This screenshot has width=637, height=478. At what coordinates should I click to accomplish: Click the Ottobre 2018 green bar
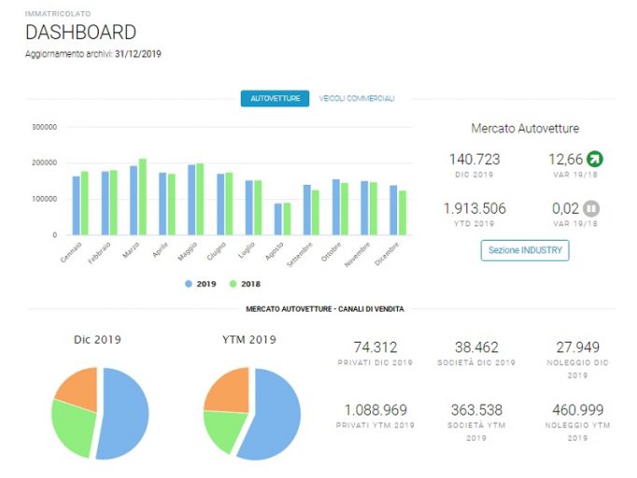(x=345, y=209)
